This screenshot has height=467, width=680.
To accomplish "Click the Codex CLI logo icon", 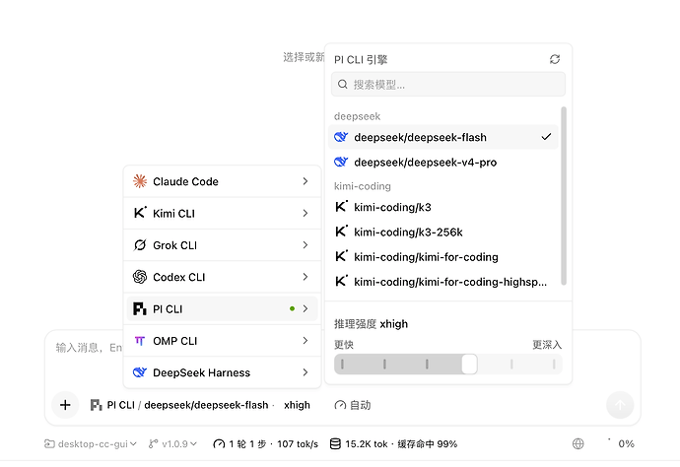I will (140, 277).
